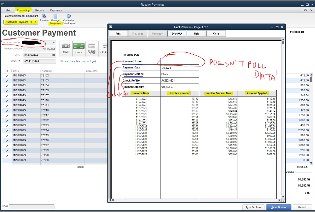Toggle the checkmark for invoice 73216

pyautogui.click(x=7, y=111)
